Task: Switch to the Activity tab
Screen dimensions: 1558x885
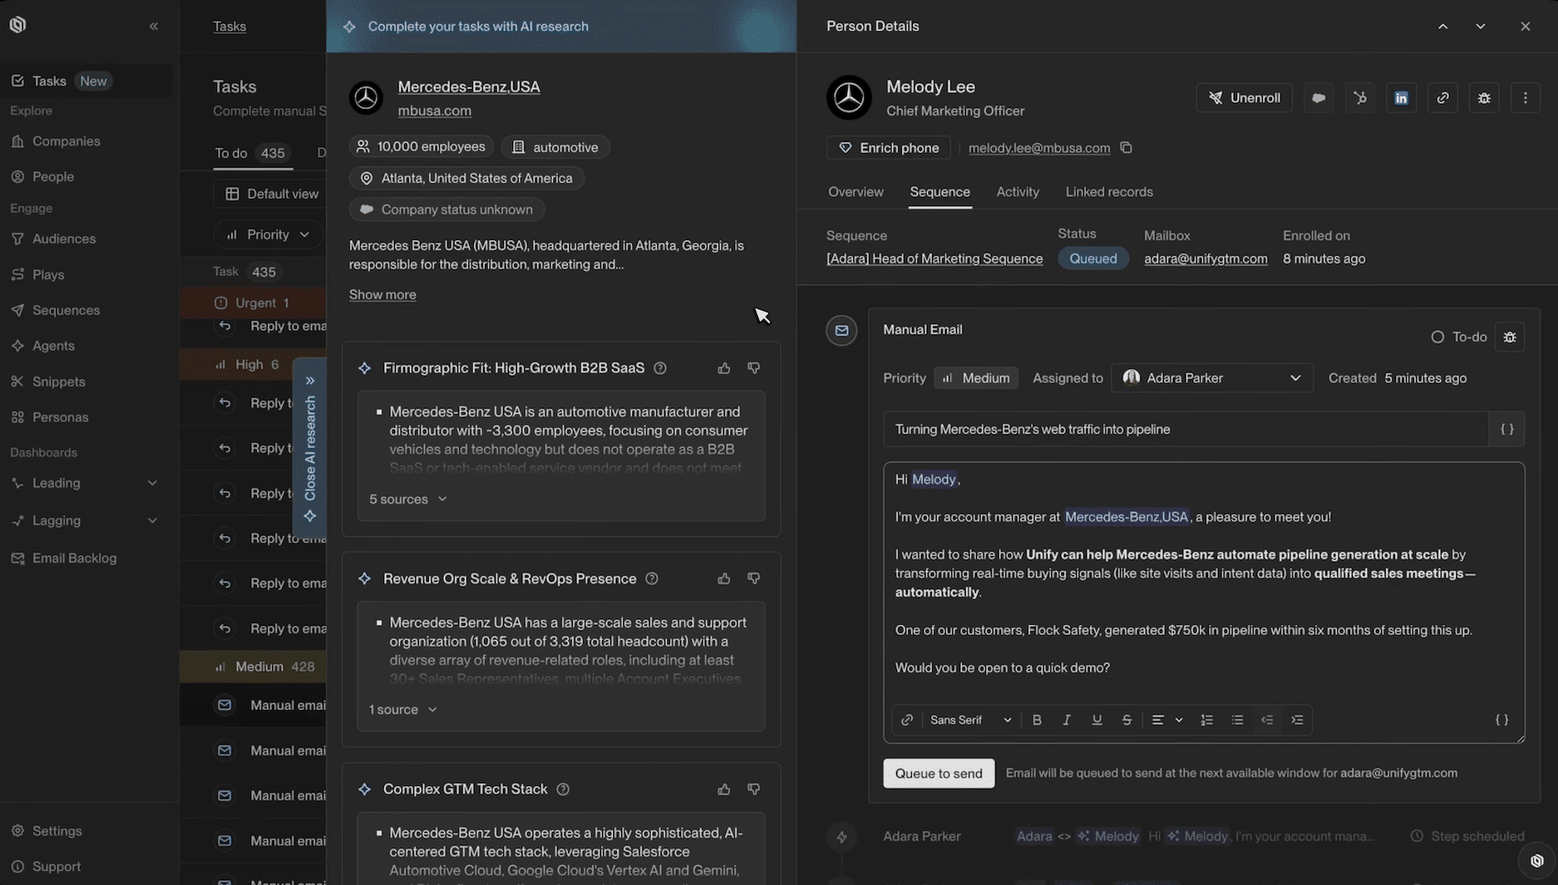Action: pyautogui.click(x=1017, y=192)
